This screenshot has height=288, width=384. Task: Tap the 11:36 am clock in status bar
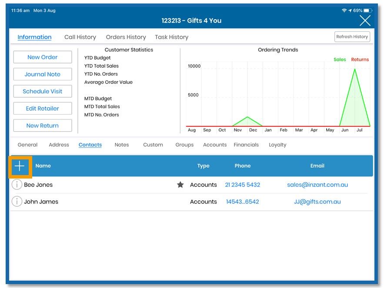click(x=20, y=10)
